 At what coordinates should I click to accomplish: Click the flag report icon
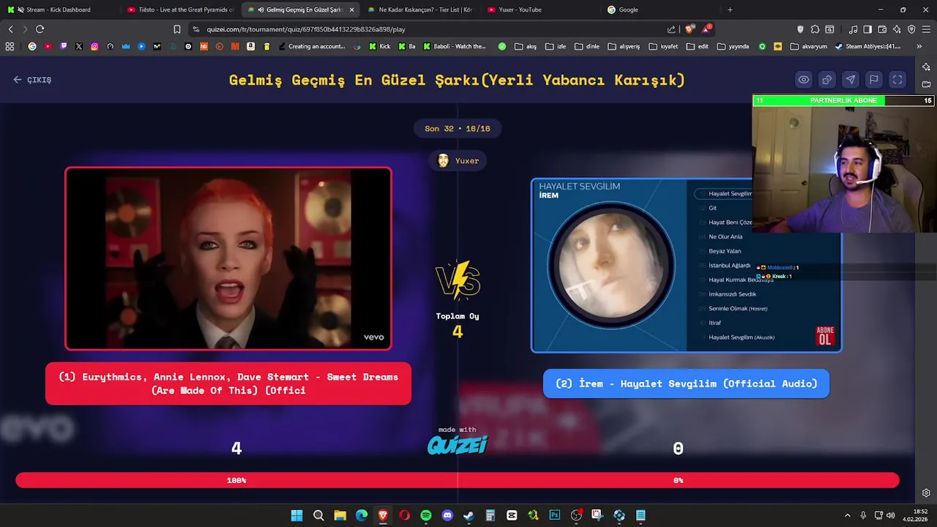(874, 80)
